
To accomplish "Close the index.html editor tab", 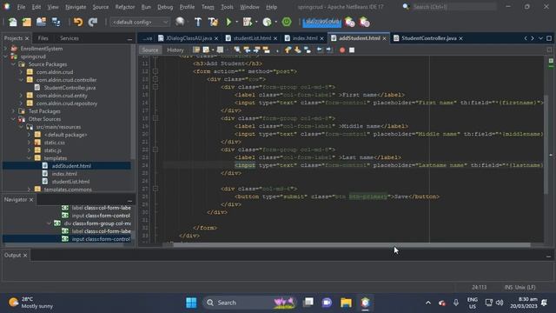I will (x=321, y=38).
